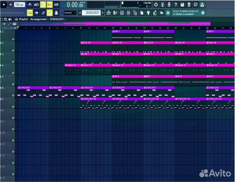This screenshot has width=235, height=182.
Task: Click the Stop button in transport
Action: (x=4, y=5)
